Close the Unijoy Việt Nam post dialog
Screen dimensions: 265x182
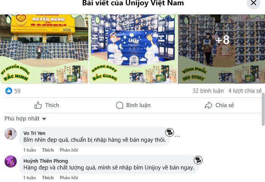point(253,3)
